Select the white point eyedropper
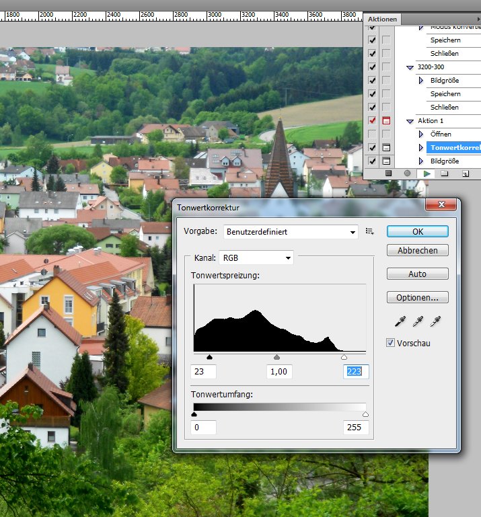This screenshot has height=517, width=481. click(435, 321)
